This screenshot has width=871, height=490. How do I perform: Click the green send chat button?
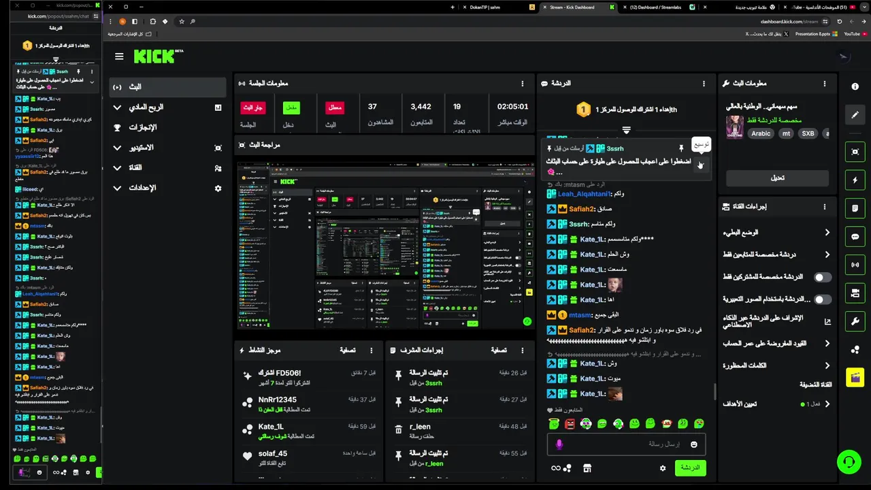click(690, 468)
